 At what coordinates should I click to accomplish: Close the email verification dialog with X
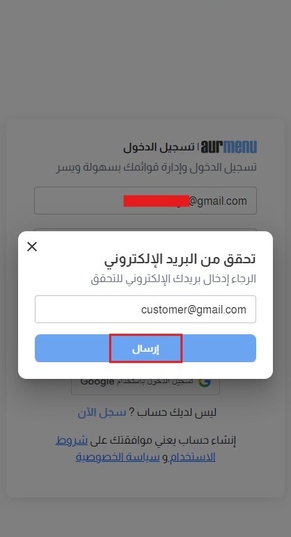pos(32,247)
